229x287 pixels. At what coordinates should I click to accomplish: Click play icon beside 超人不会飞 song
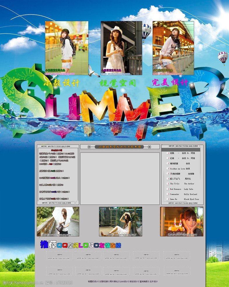tap(168, 179)
